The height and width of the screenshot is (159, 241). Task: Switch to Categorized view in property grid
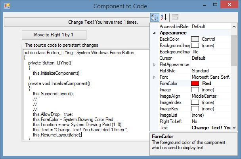[x=155, y=17]
